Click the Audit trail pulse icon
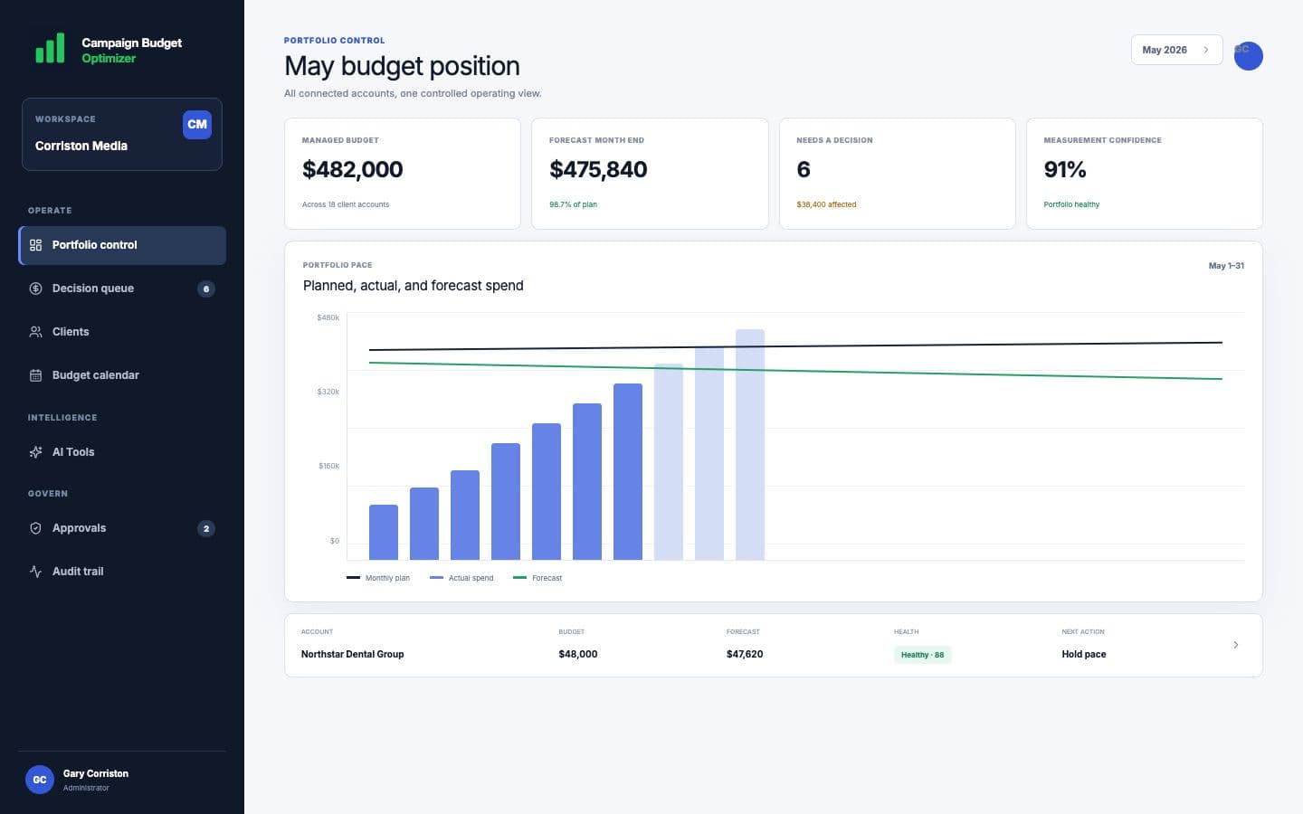 click(x=36, y=572)
